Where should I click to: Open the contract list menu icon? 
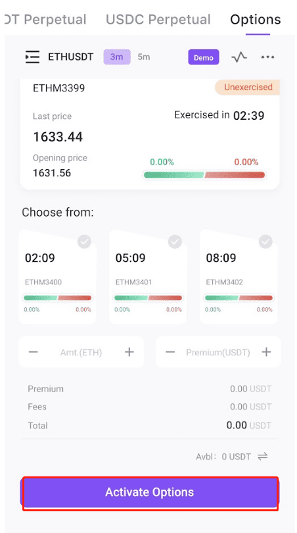pyautogui.click(x=33, y=57)
